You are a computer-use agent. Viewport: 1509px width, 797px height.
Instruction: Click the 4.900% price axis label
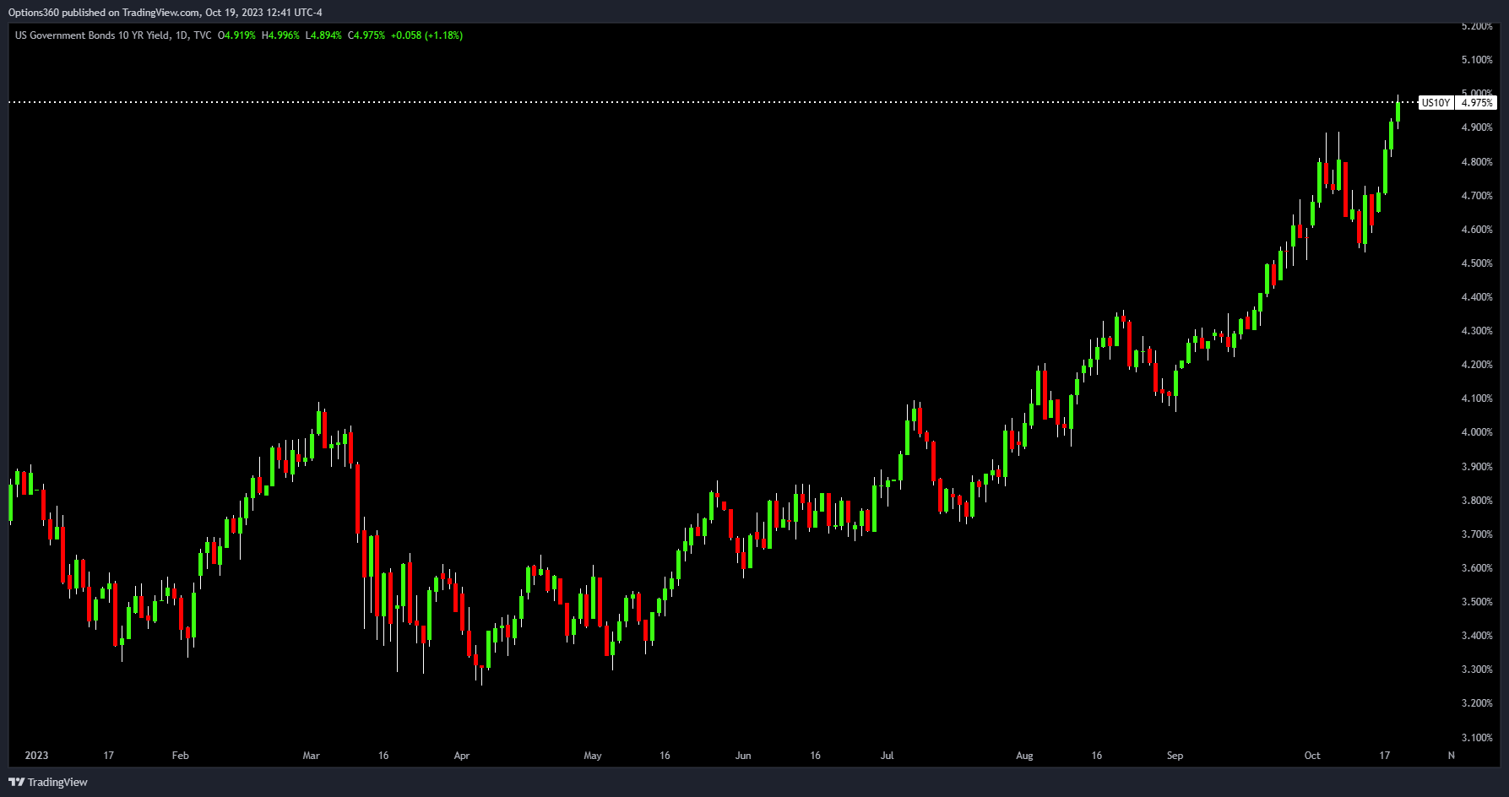click(1477, 127)
